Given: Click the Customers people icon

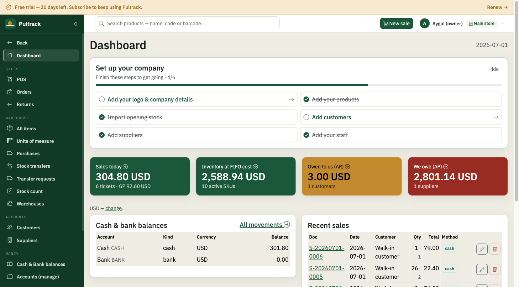Looking at the screenshot, I should [x=10, y=228].
